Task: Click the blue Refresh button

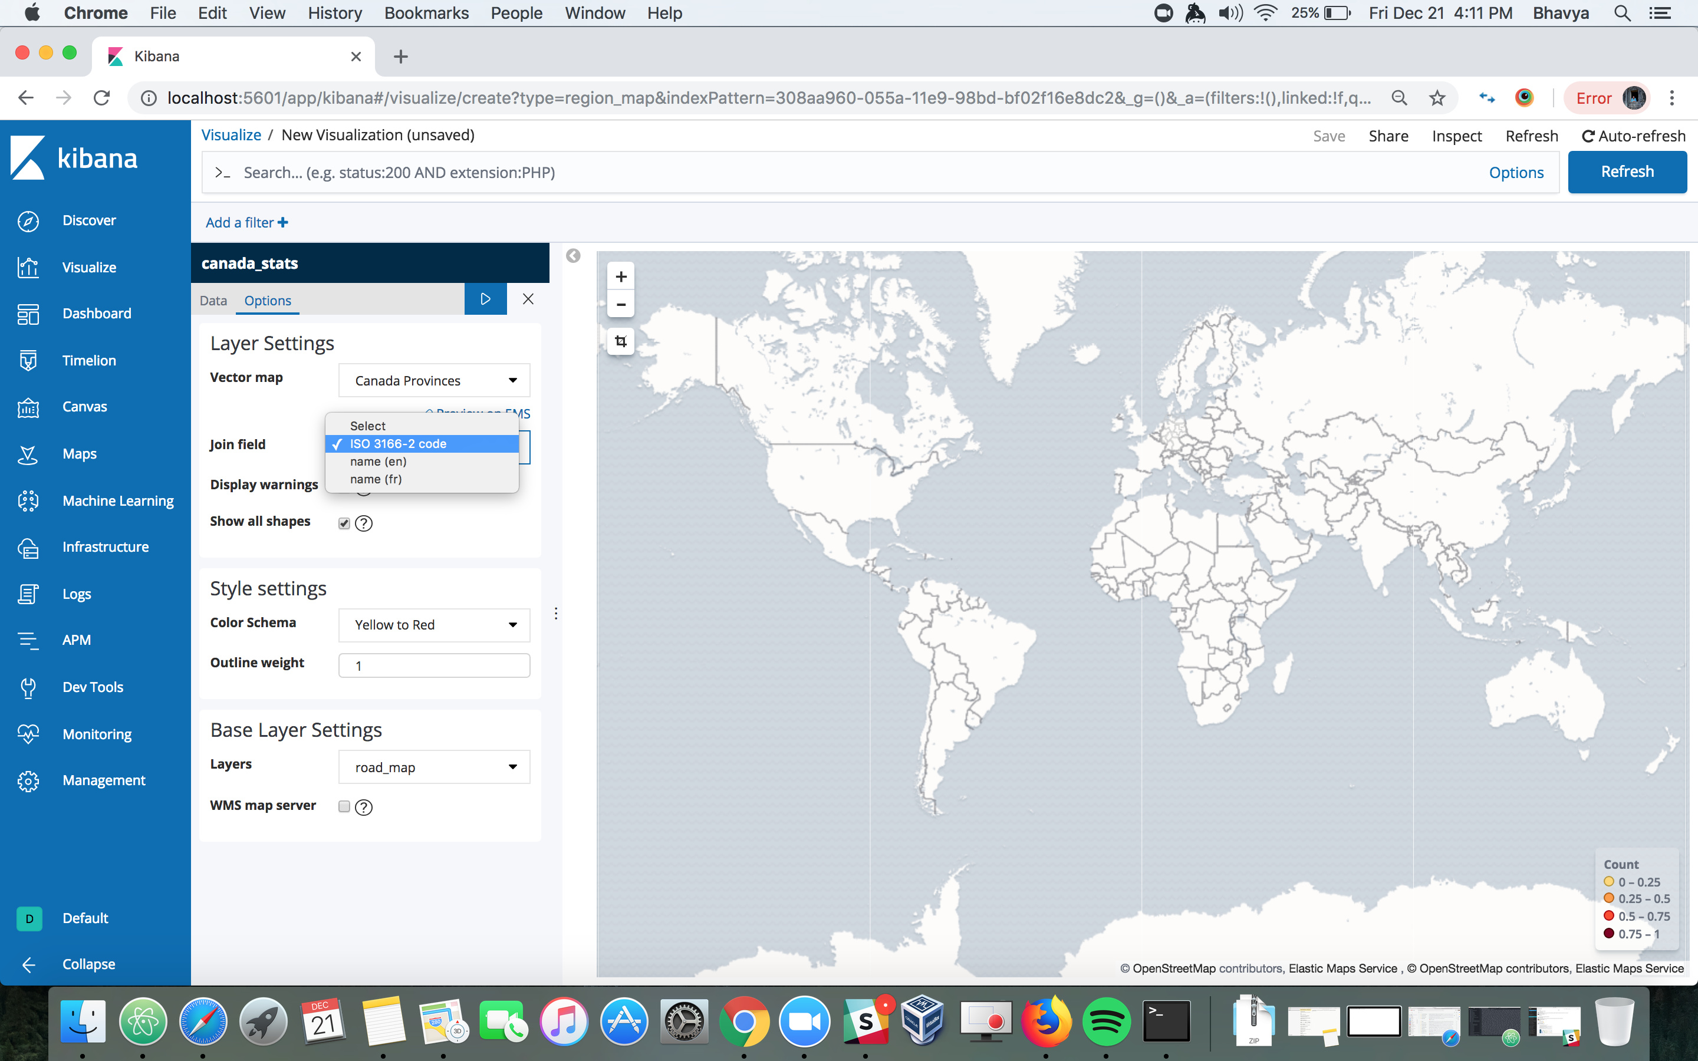Action: pyautogui.click(x=1627, y=172)
